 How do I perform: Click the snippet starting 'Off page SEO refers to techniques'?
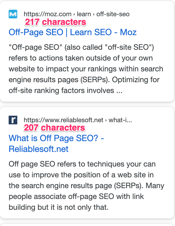tap(86, 186)
